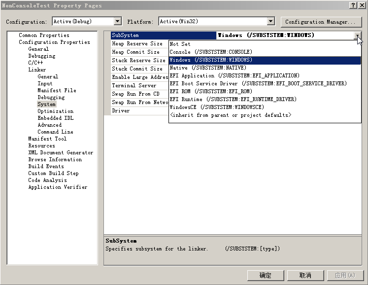Viewport: 368px width, 285px height.
Task: Click the SubSystem value dropdown arrow
Action: coord(358,36)
